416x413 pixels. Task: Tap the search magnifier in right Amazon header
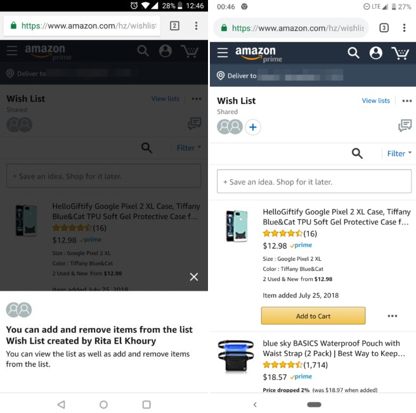[x=353, y=53]
